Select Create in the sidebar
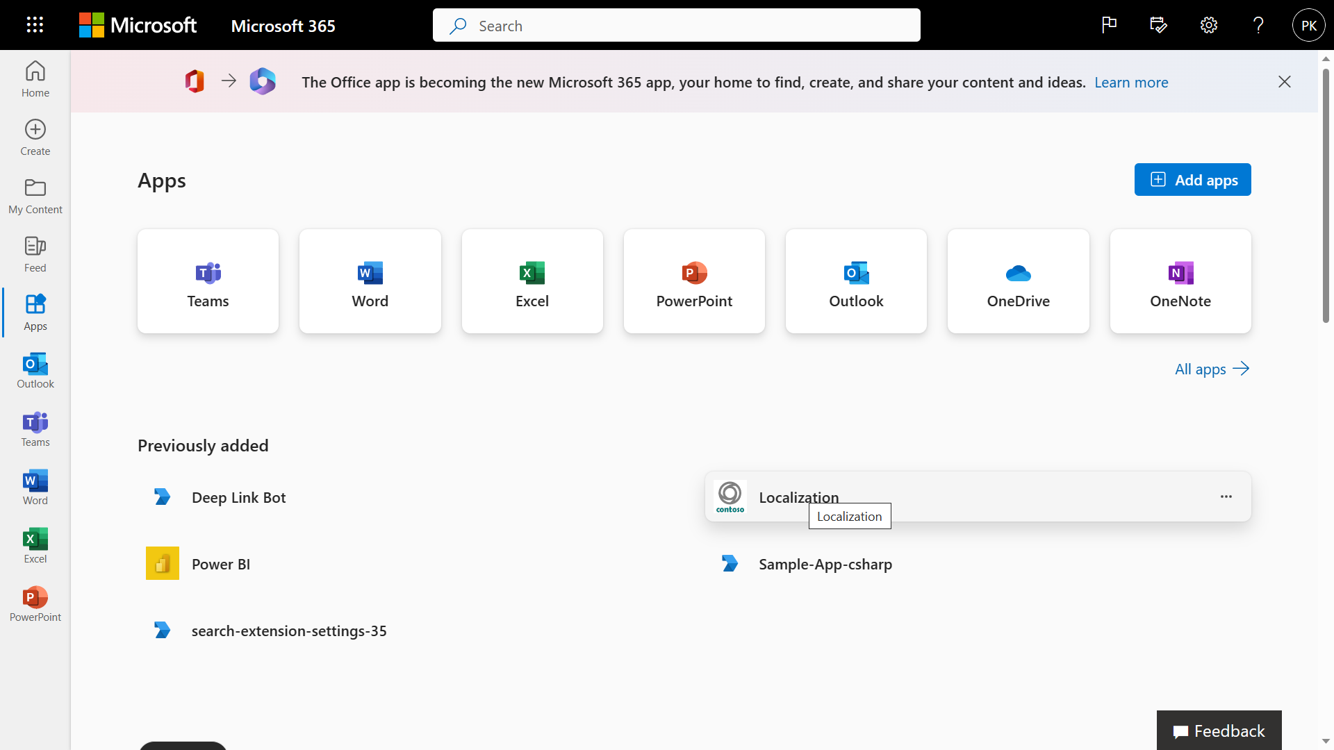The image size is (1334, 750). 35,137
